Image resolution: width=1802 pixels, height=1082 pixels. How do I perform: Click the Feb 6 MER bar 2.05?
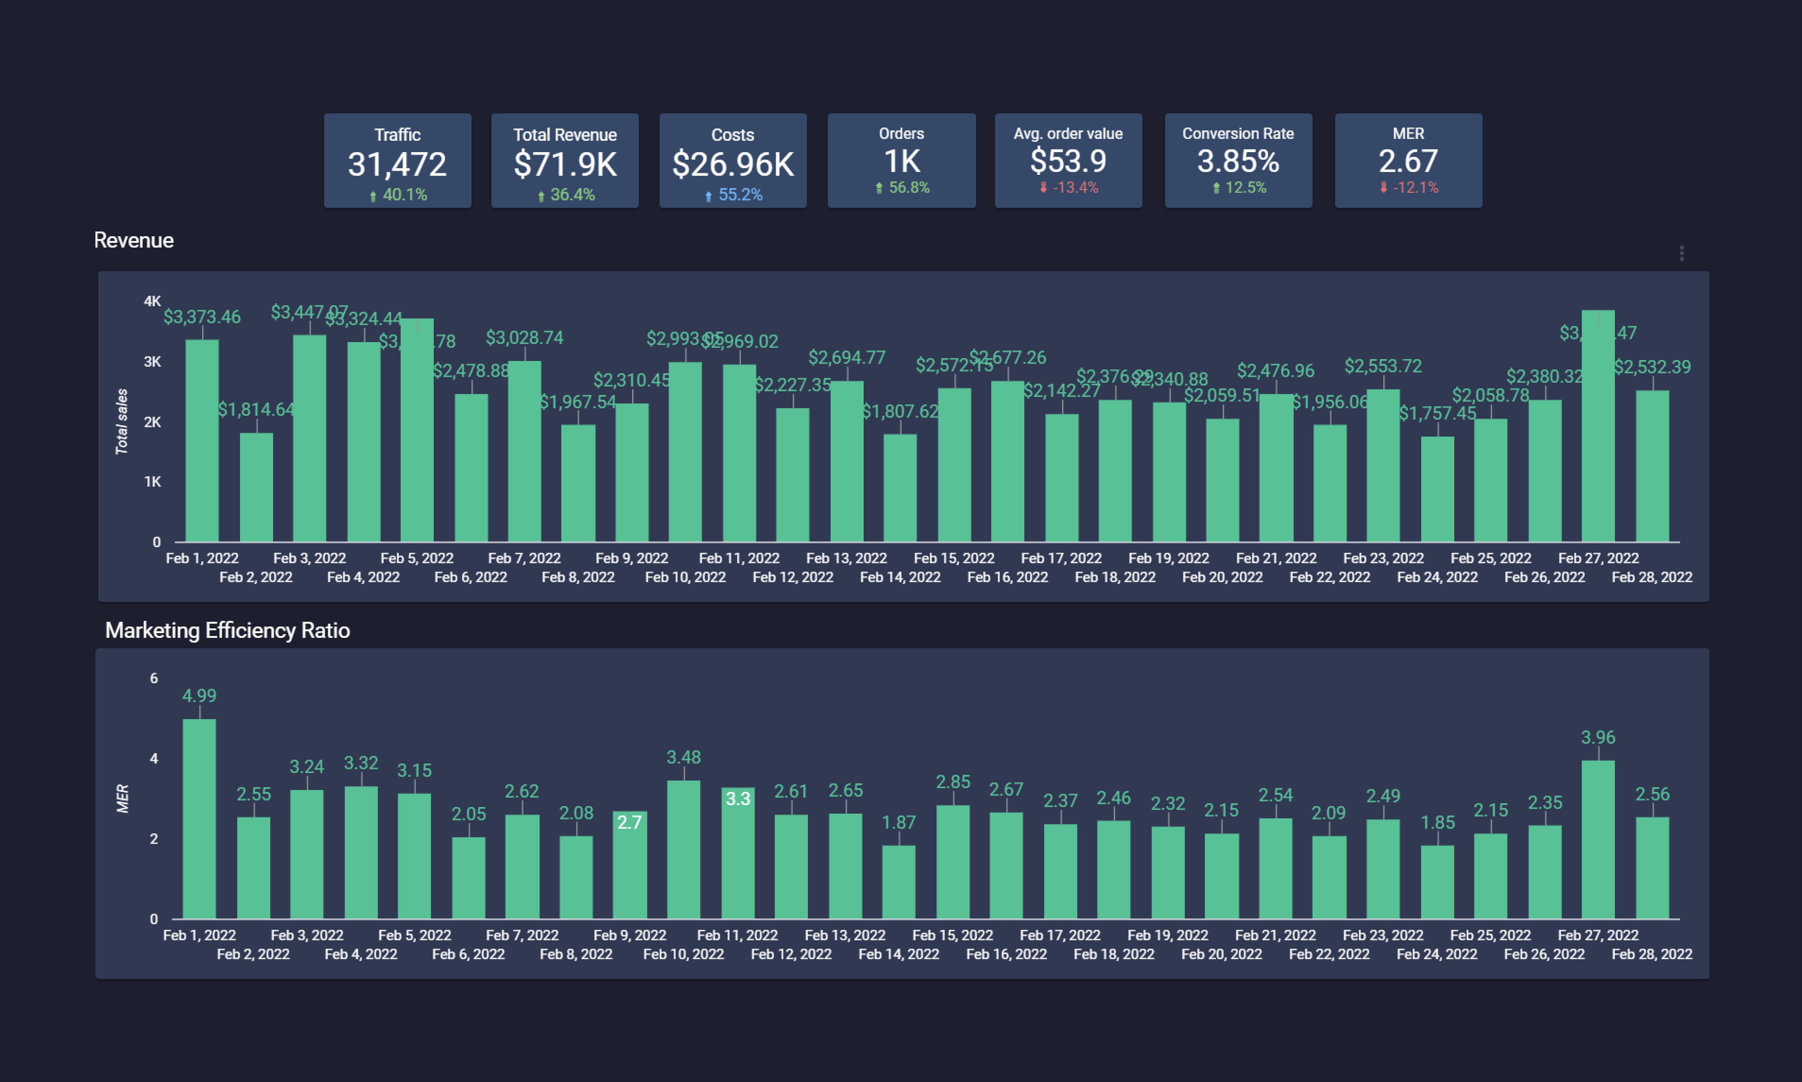[x=469, y=878]
